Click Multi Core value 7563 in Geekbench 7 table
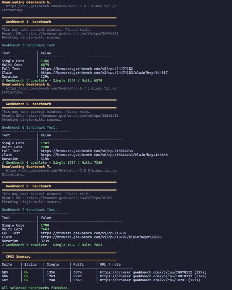This screenshot has width=232, height=290. [x=45, y=229]
